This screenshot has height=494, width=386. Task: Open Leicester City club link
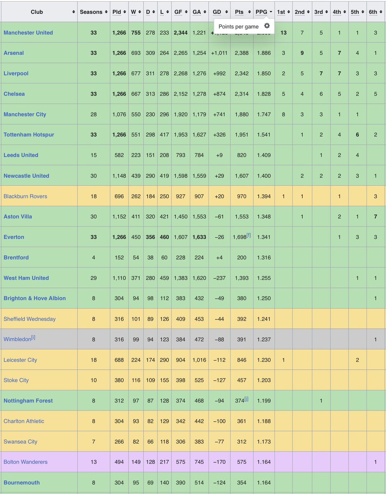point(20,360)
